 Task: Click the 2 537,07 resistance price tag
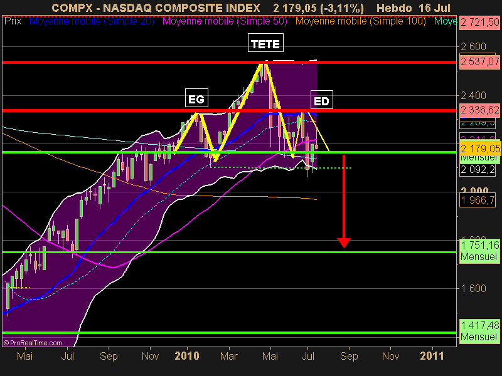tap(479, 61)
